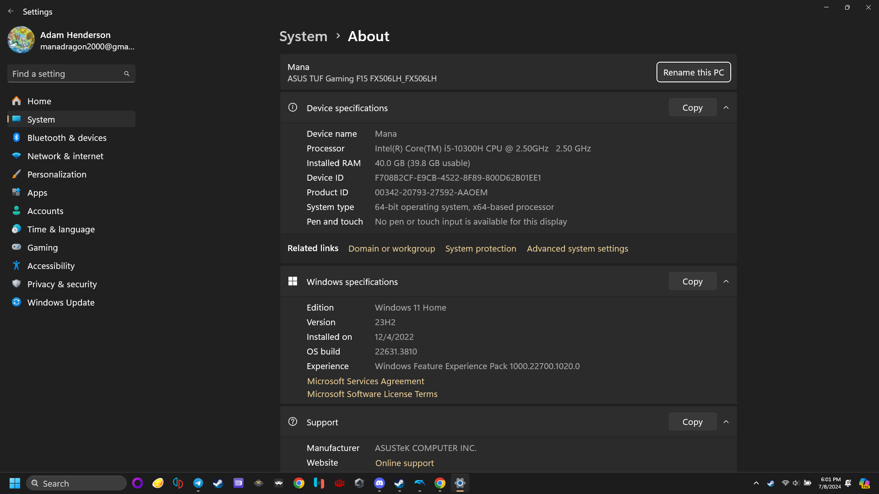Click the Telegram taskbar icon

point(198,483)
